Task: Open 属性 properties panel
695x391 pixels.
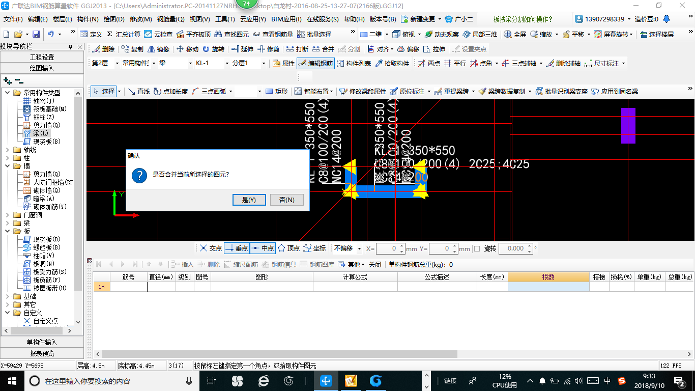Action: 283,64
